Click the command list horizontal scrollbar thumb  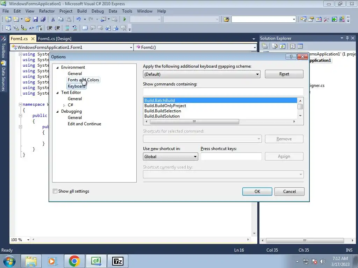pos(194,122)
